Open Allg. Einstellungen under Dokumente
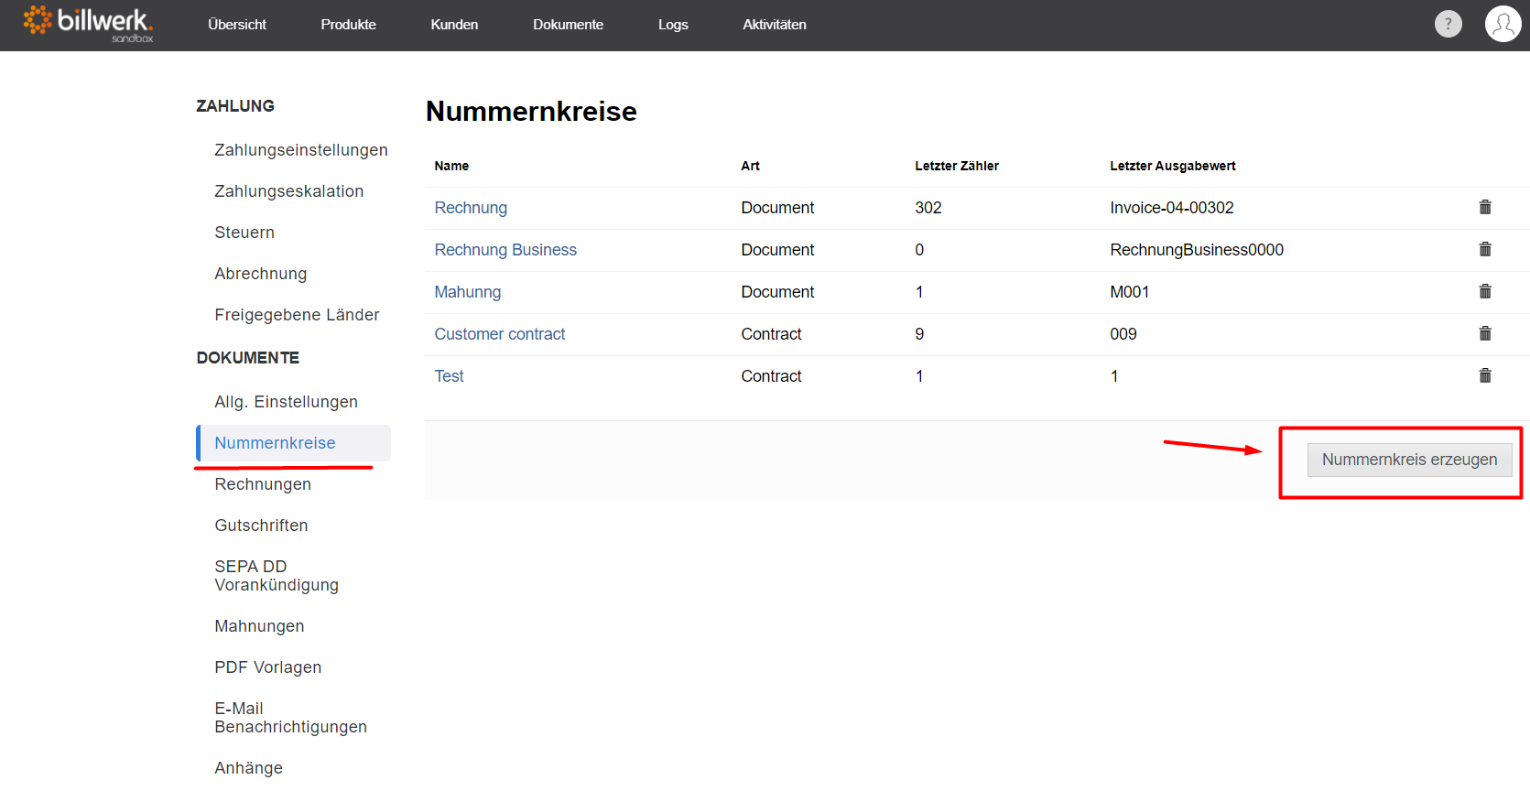1530x802 pixels. coord(287,402)
